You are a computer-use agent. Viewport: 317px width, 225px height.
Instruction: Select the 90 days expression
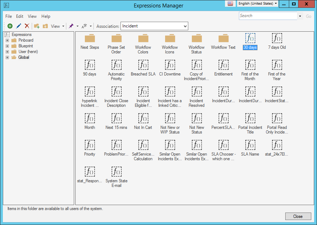pyautogui.click(x=90, y=68)
